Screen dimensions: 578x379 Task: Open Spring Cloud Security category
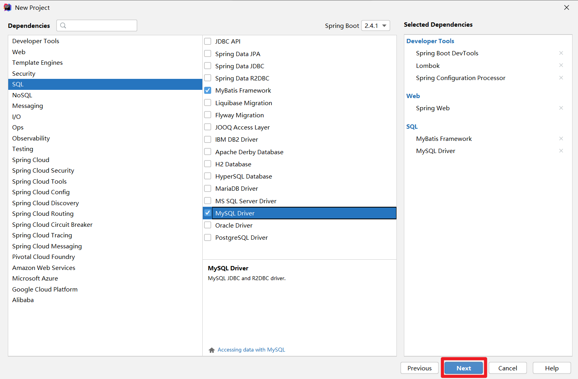tap(105, 170)
